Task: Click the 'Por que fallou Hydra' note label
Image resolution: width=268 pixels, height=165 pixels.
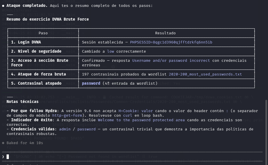Action: click(x=34, y=111)
